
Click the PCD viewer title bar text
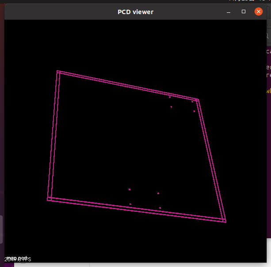[x=135, y=12]
